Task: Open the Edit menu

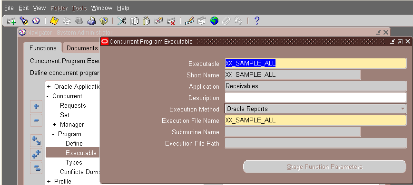Action: (x=23, y=8)
